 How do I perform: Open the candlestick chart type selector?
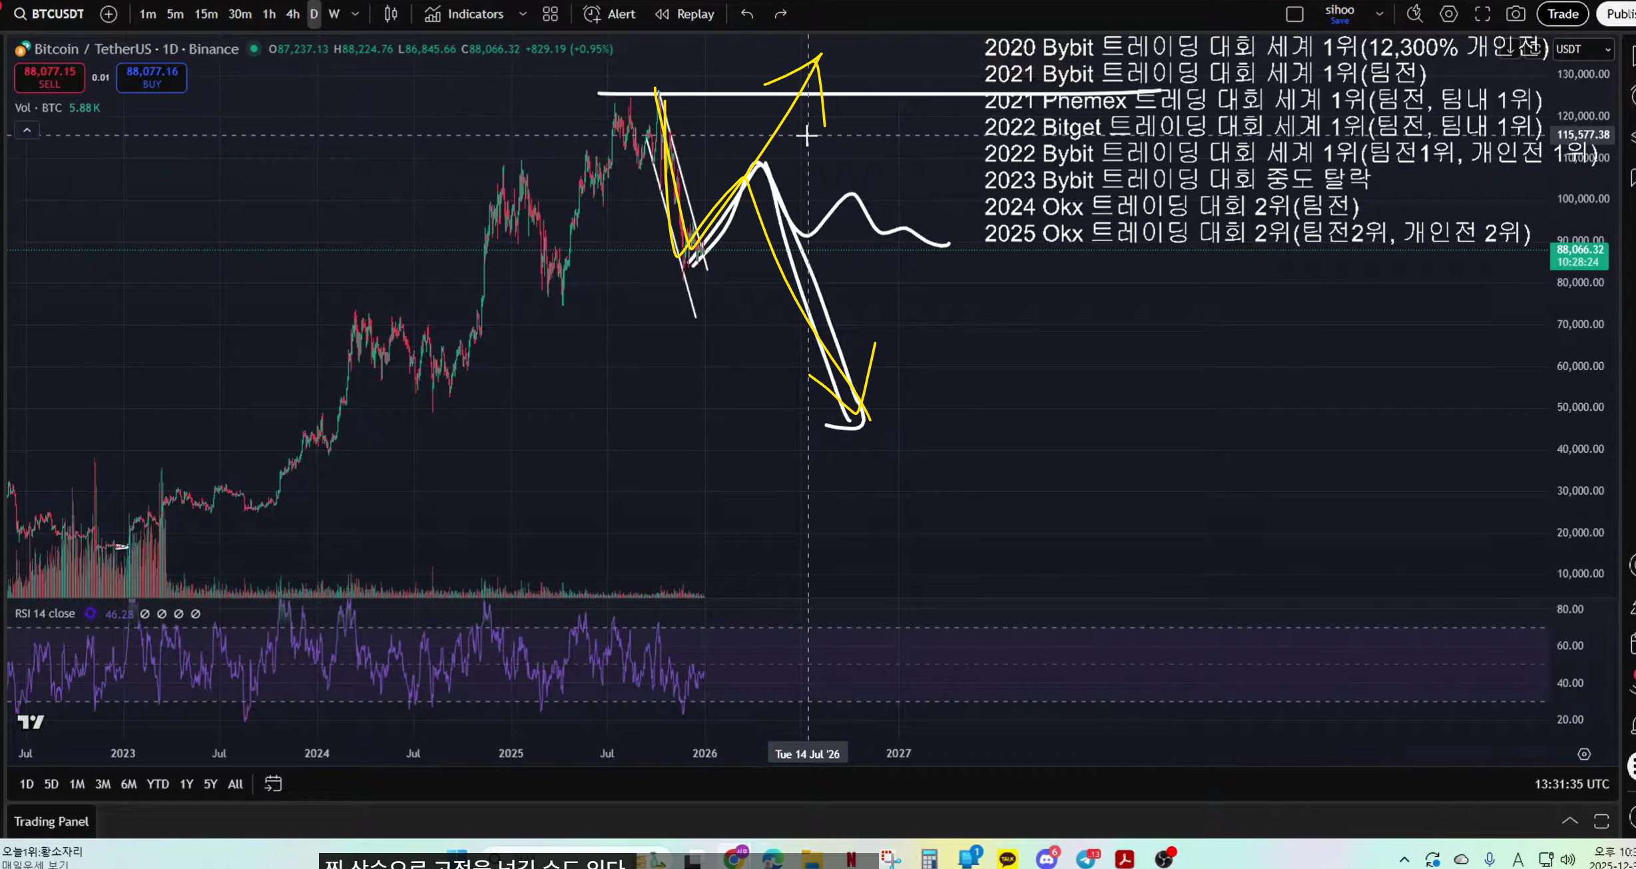(391, 14)
